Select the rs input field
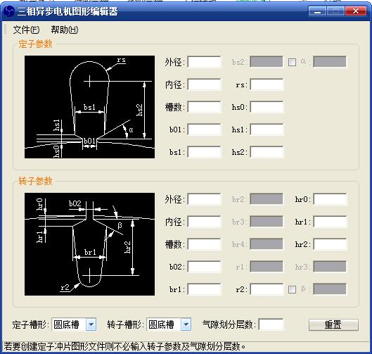The width and height of the screenshot is (372, 354). click(267, 84)
